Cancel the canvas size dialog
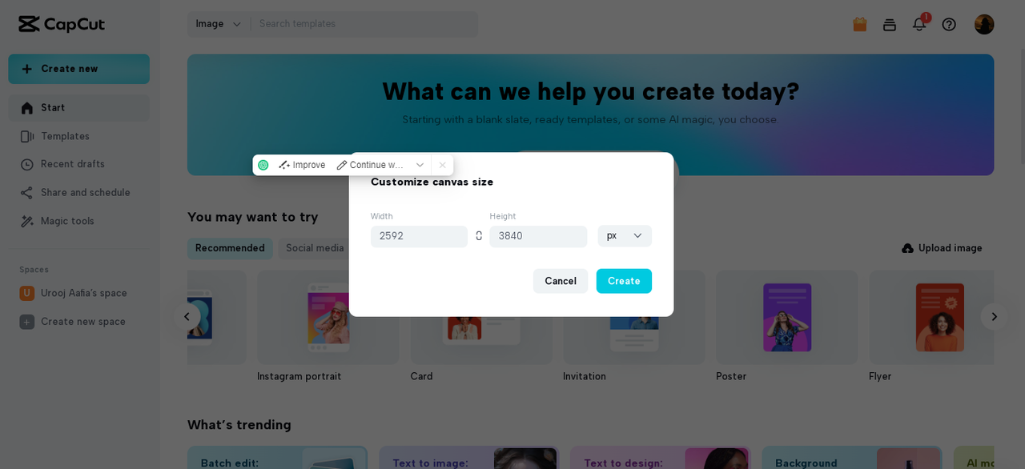Screen dimensions: 1025x469 tap(561, 281)
